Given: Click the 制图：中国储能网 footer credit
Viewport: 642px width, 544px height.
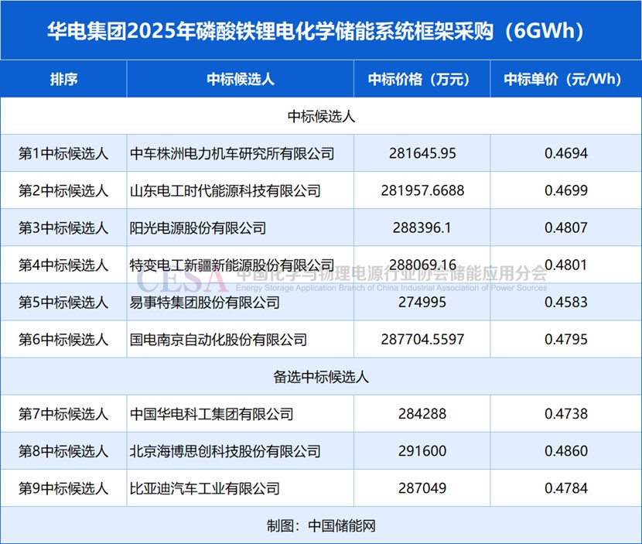Looking at the screenshot, I should 320,525.
